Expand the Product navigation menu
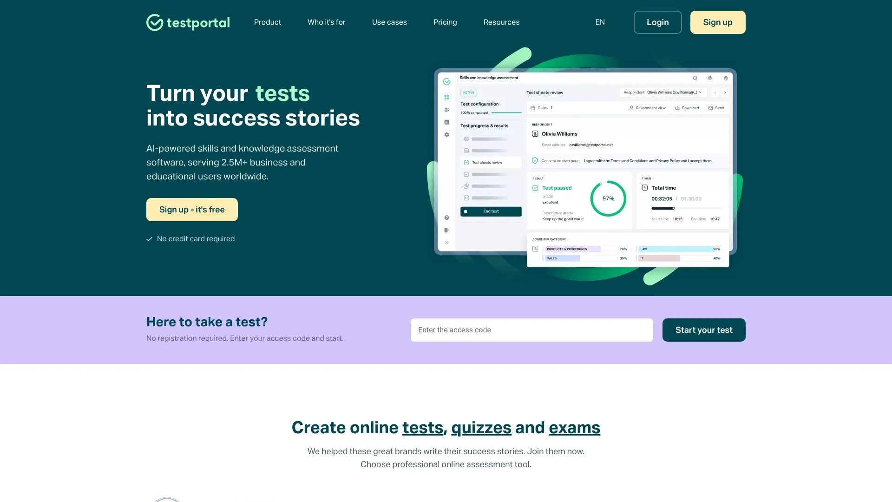 [268, 22]
